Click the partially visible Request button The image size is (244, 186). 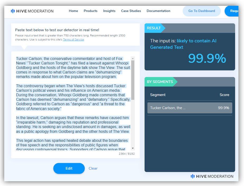tap(232, 11)
